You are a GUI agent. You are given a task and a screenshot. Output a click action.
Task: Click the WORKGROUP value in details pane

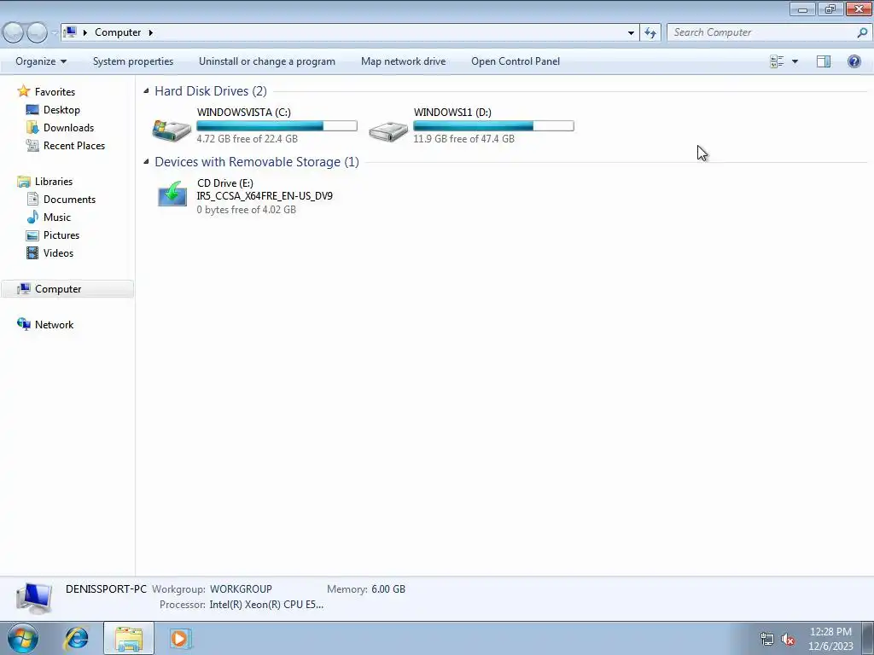tap(241, 588)
